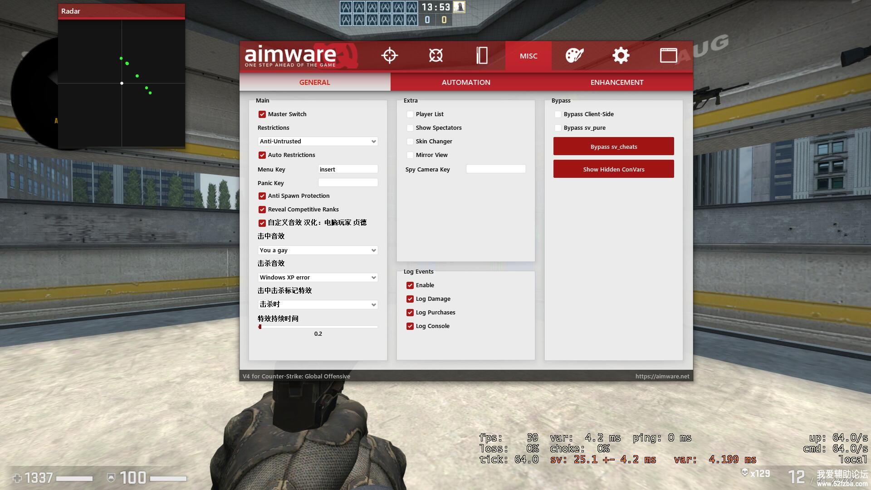Viewport: 871px width, 490px height.
Task: Enable the Mirror View checkbox
Action: (x=410, y=155)
